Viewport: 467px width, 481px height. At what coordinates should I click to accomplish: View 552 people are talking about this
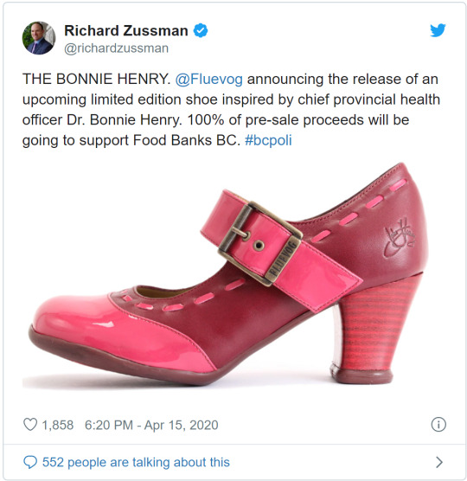point(136,462)
